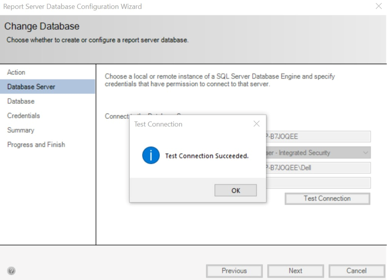Click the empty password field
387x280 pixels.
(318, 183)
